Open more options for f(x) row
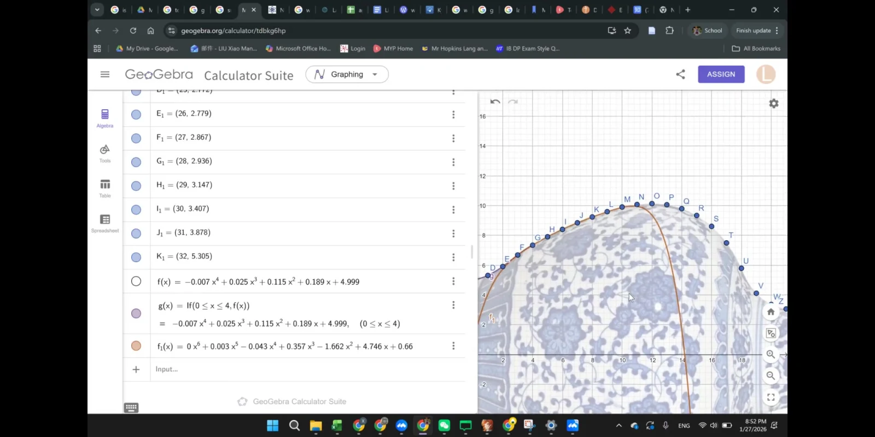Viewport: 875px width, 437px height. tap(453, 281)
